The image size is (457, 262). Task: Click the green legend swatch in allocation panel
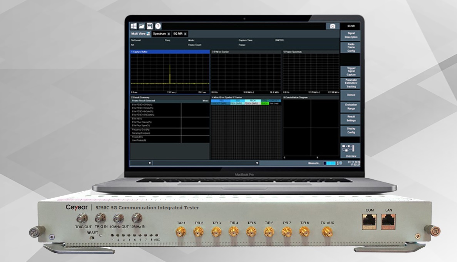[264, 103]
